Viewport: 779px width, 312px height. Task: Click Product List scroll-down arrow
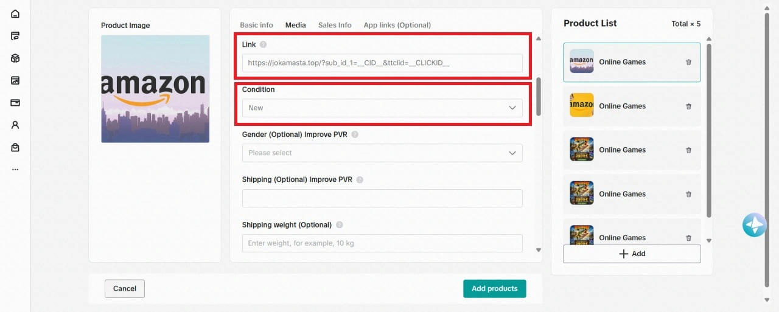click(708, 241)
